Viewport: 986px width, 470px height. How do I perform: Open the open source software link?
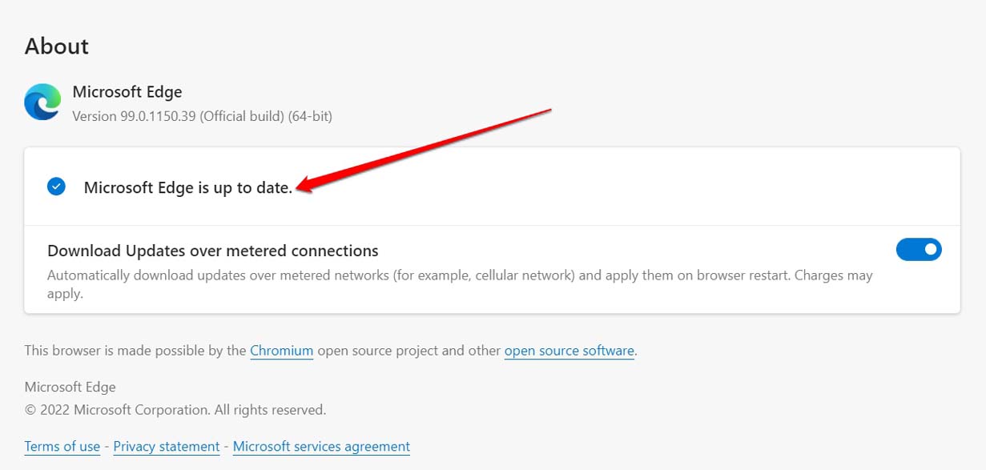point(569,351)
